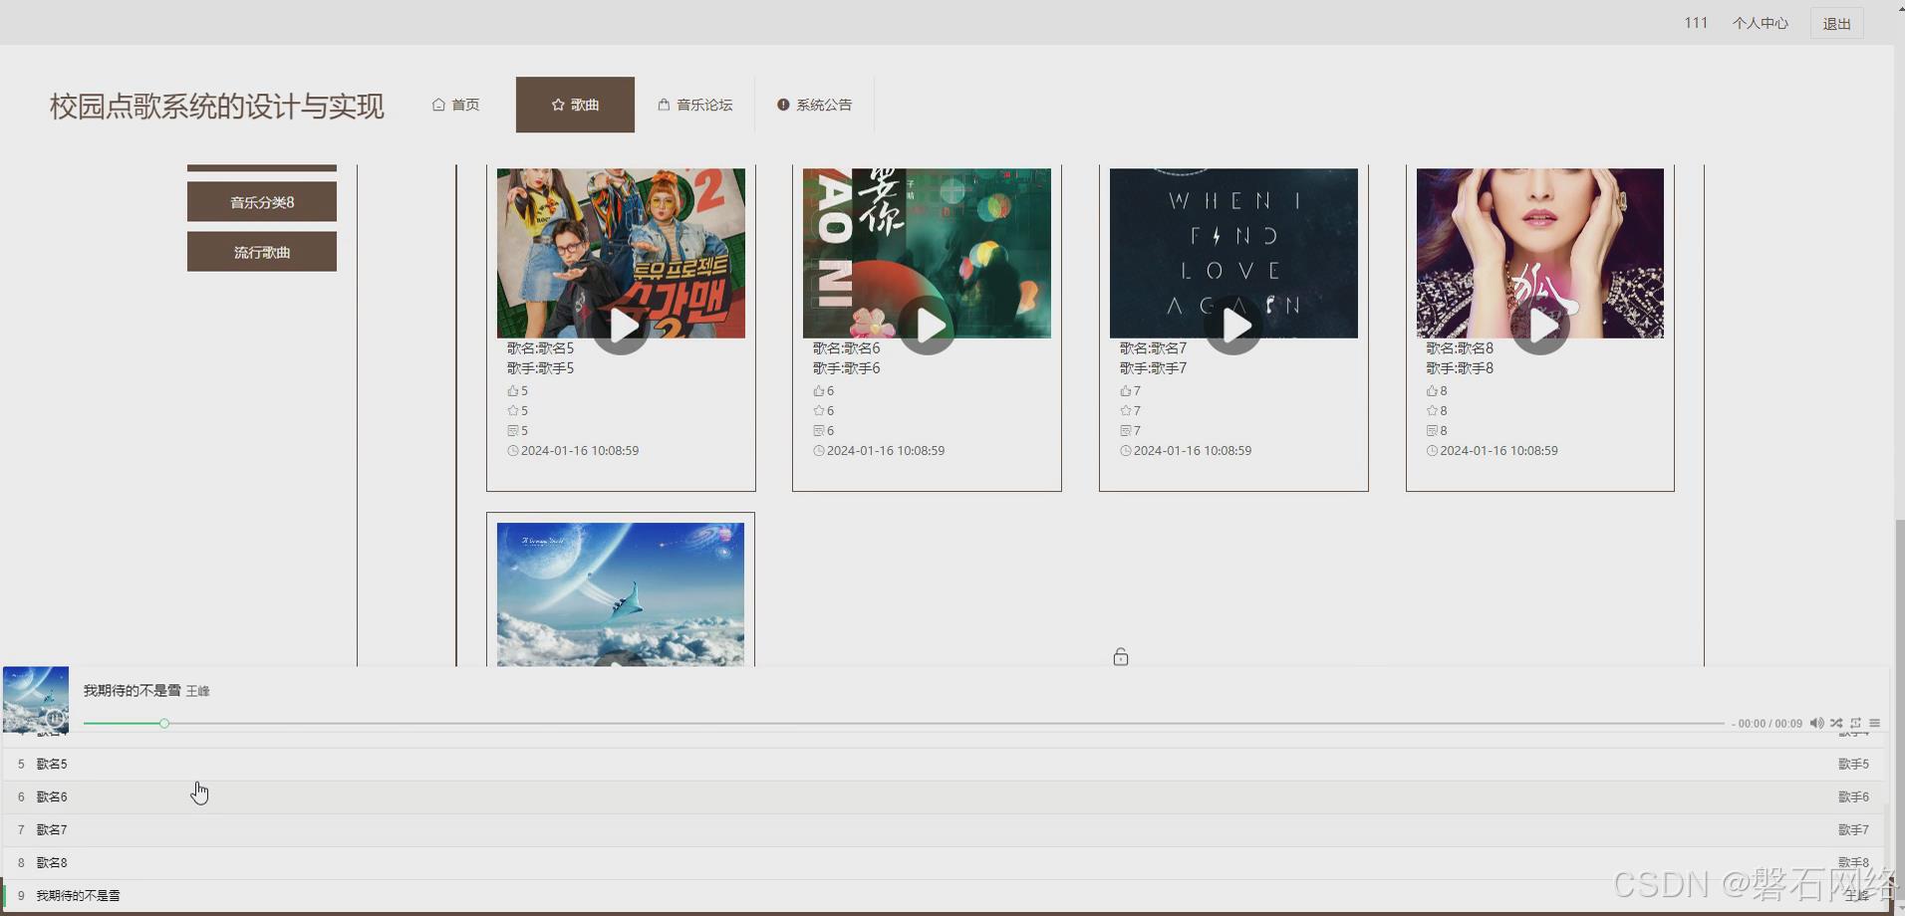Select playlist row 6 歌名6

tap(944, 797)
